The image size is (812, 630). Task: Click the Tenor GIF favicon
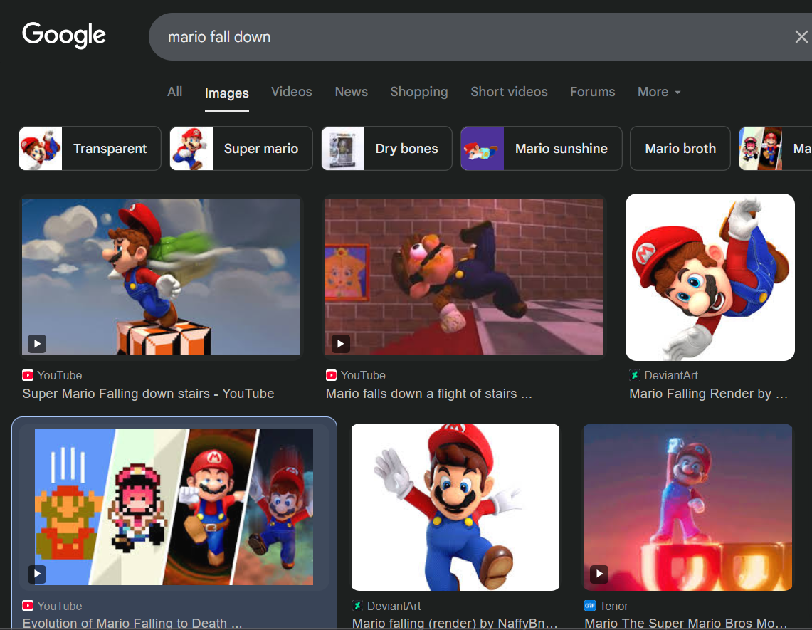(590, 606)
